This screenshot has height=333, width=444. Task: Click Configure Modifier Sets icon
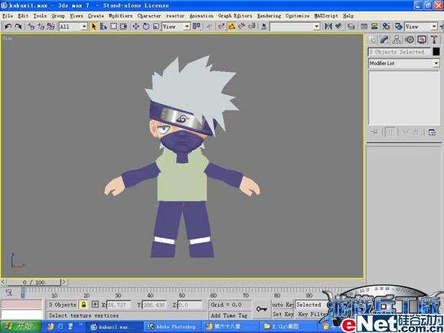[x=432, y=132]
